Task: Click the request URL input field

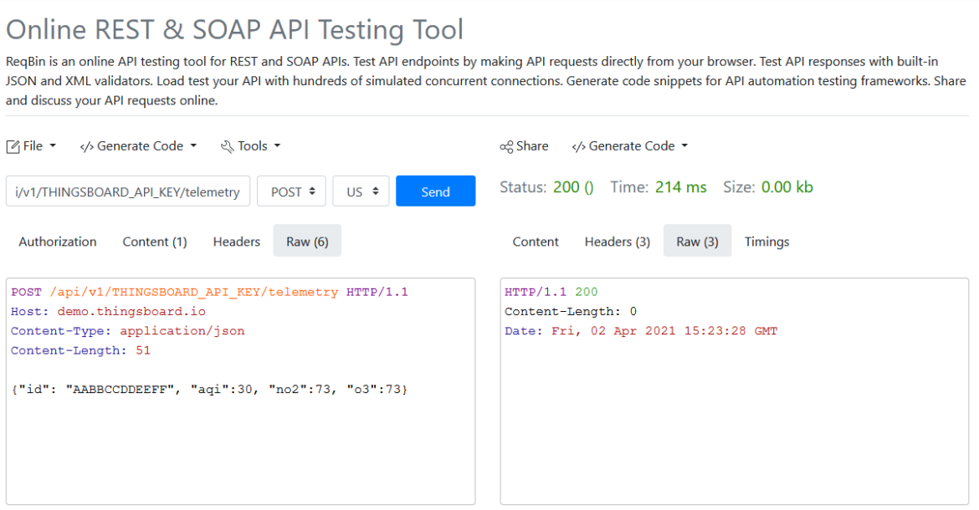Action: pos(127,191)
